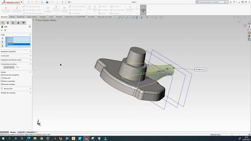The width and height of the screenshot is (251, 141).
Task: Click the part icon in breadcrumb tree
Action: pyautogui.click(x=36, y=20)
